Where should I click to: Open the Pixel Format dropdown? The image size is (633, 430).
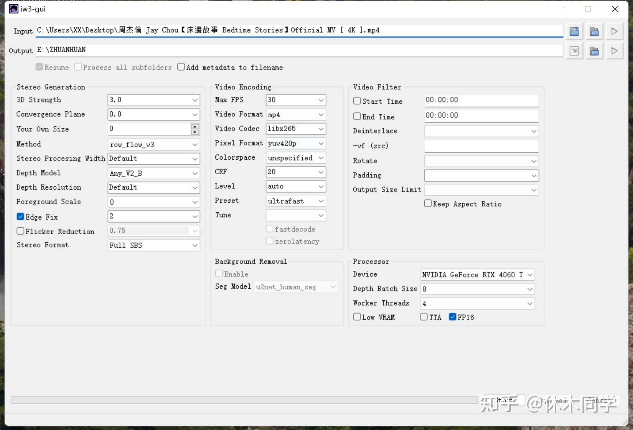click(x=296, y=143)
